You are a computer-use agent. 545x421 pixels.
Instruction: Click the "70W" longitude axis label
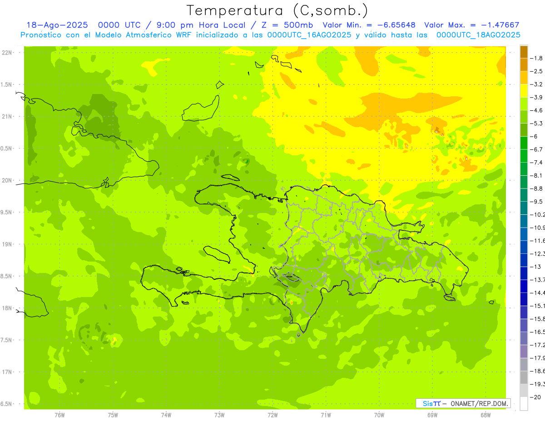[379, 415]
